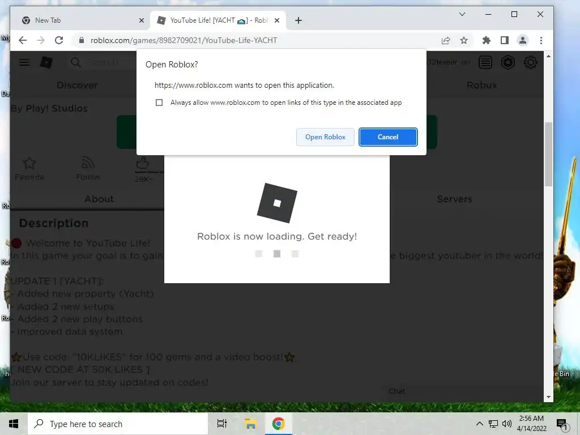This screenshot has width=580, height=435.
Task: Close the New Tab tab
Action: (x=141, y=20)
